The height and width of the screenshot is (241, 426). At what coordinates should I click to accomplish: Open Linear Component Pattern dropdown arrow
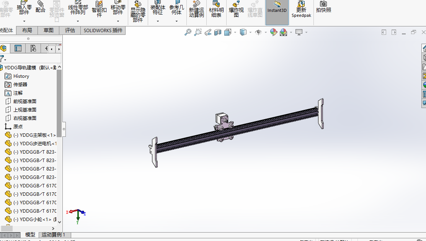[78, 21]
